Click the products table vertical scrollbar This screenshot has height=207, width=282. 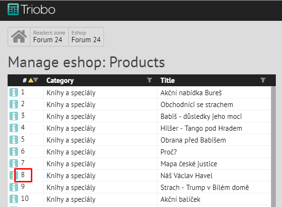(273, 146)
